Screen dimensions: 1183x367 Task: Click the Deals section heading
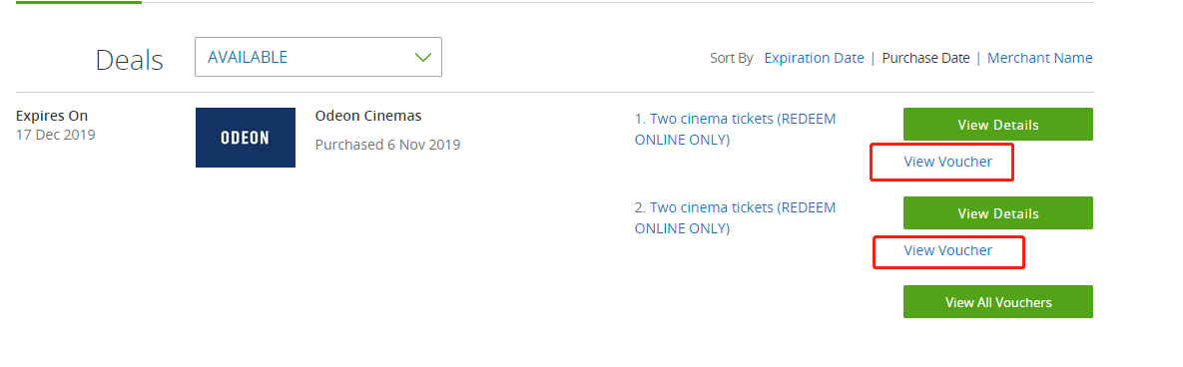[129, 60]
